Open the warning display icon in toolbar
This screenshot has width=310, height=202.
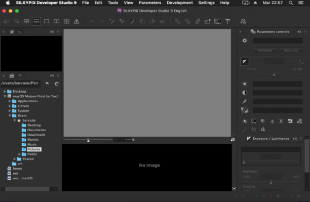[76, 21]
